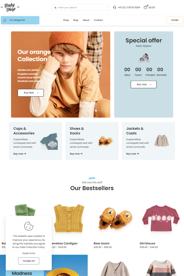
Task: Click the search magnifier icon
Action: pos(55,8)
